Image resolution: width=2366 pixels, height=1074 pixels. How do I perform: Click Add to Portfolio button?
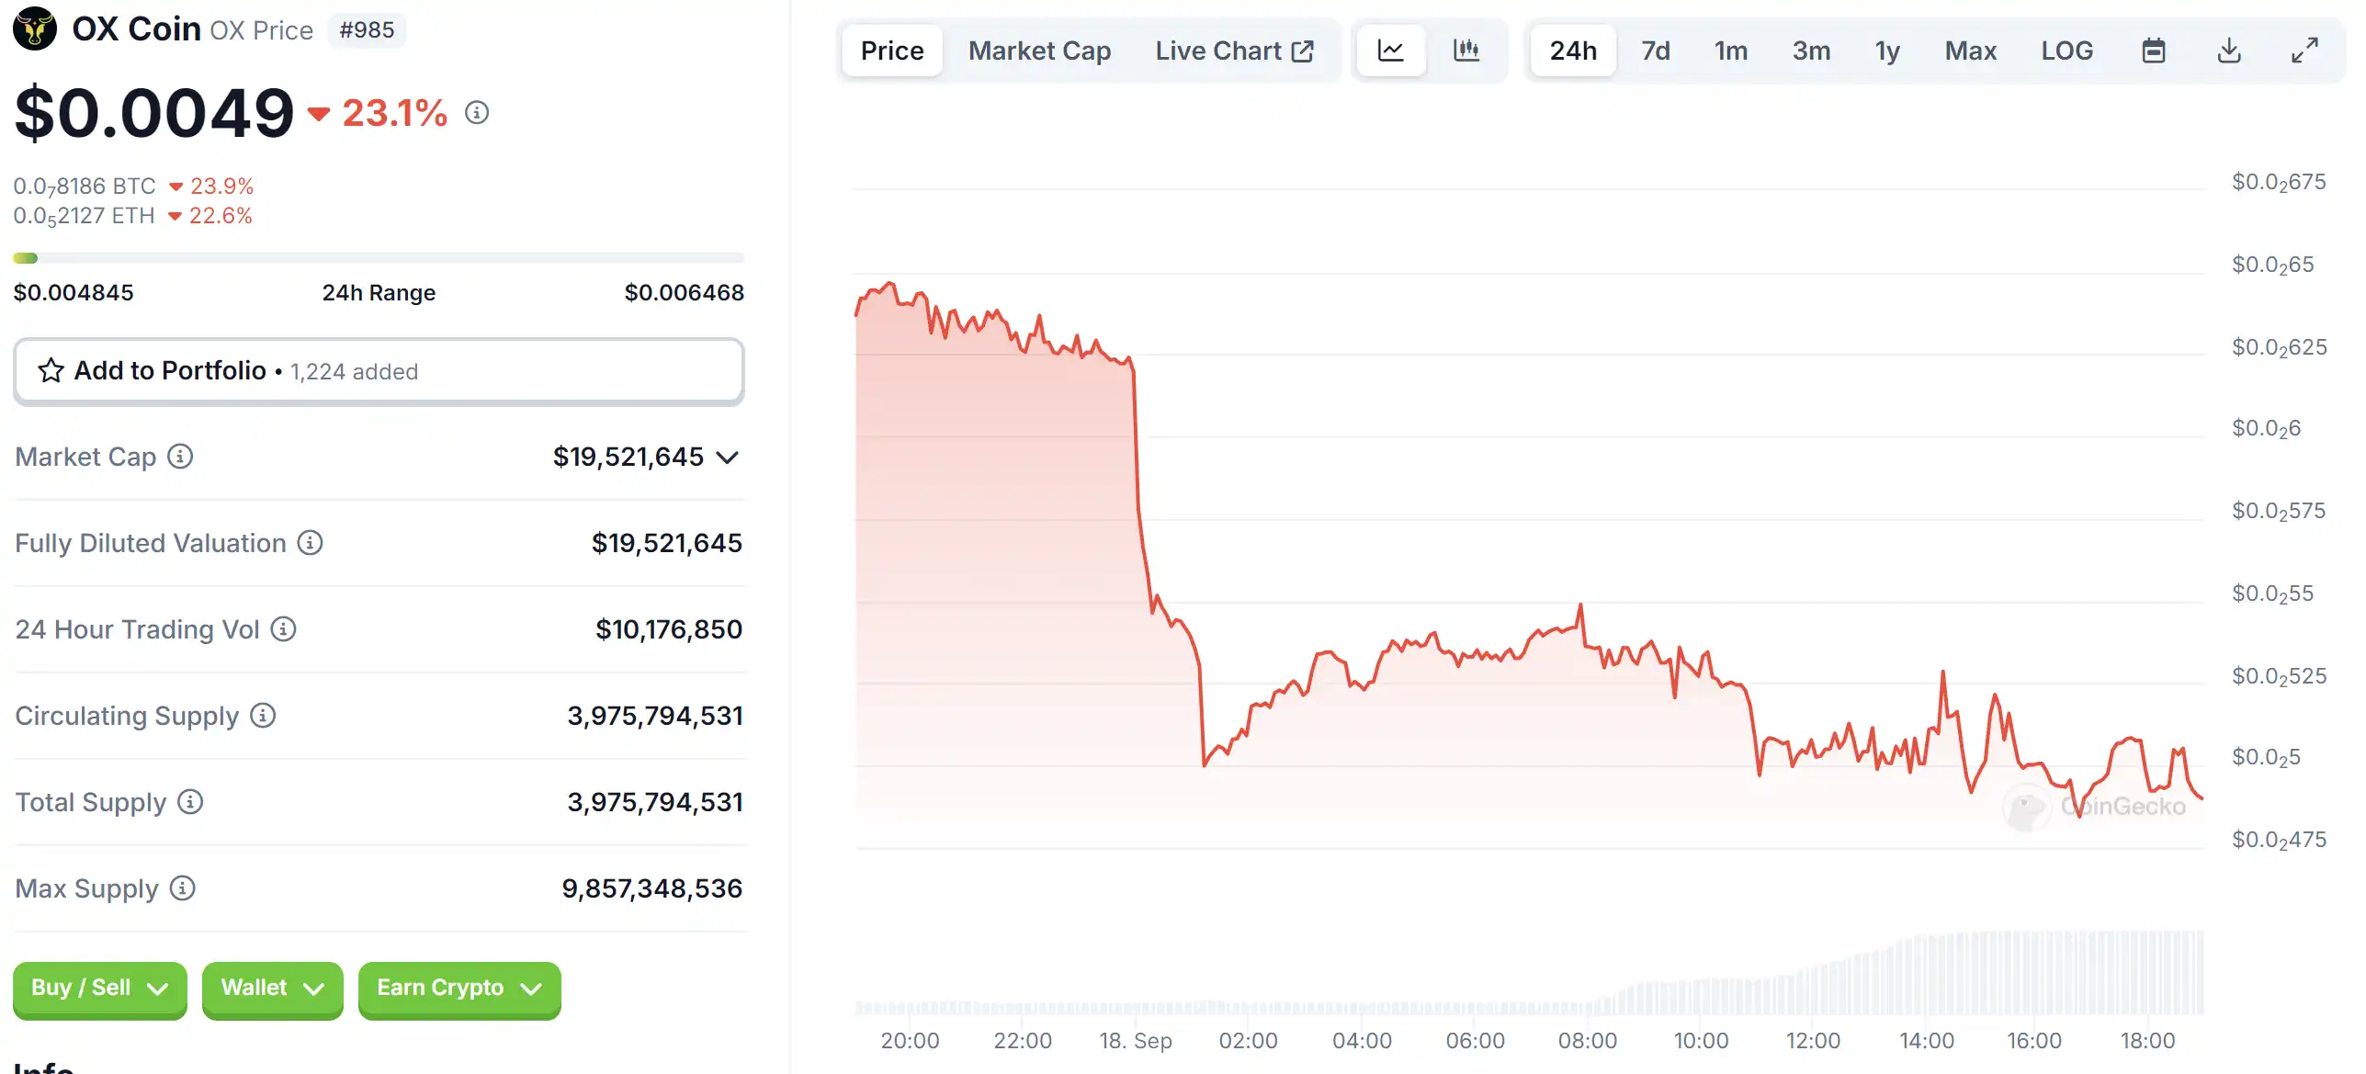379,371
